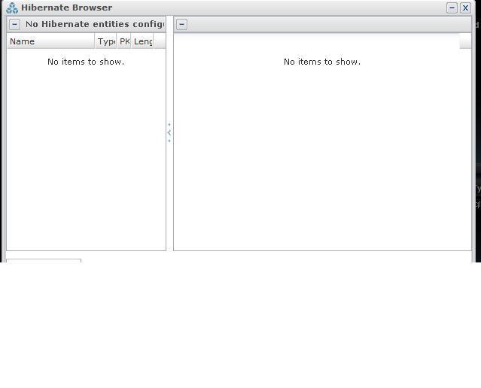Click the right panel 'No items to show' area
The height and width of the screenshot is (388, 481).
click(321, 62)
